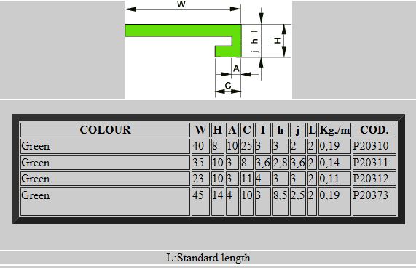Viewport: 416px width, 268px height.
Task: Click the C dimension label under the profile
Action: click(228, 86)
